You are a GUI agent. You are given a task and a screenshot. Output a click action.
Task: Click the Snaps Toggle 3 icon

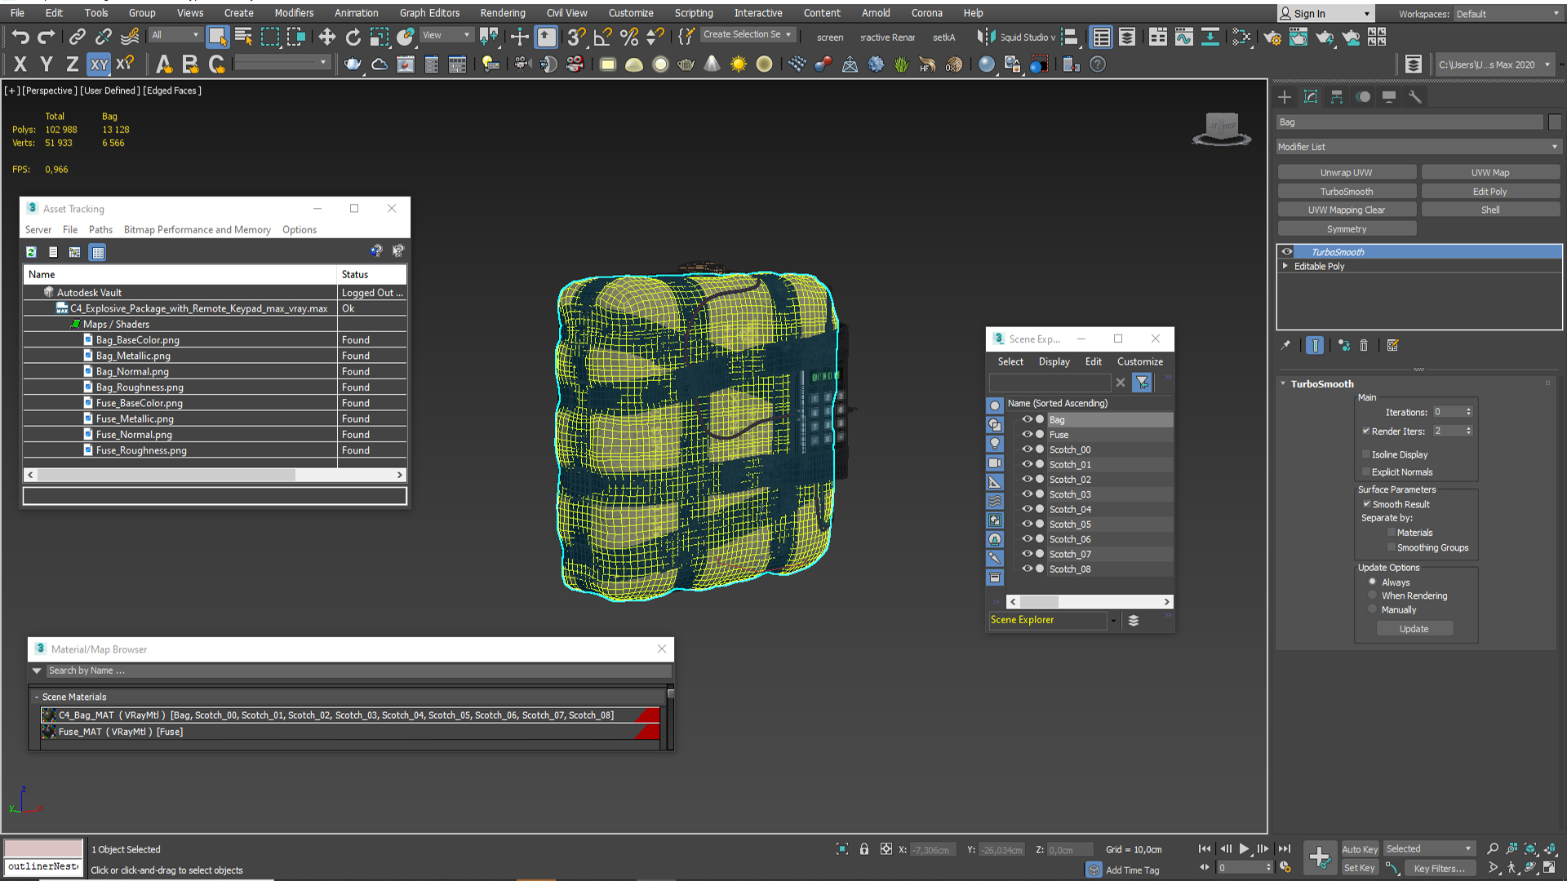(x=576, y=37)
